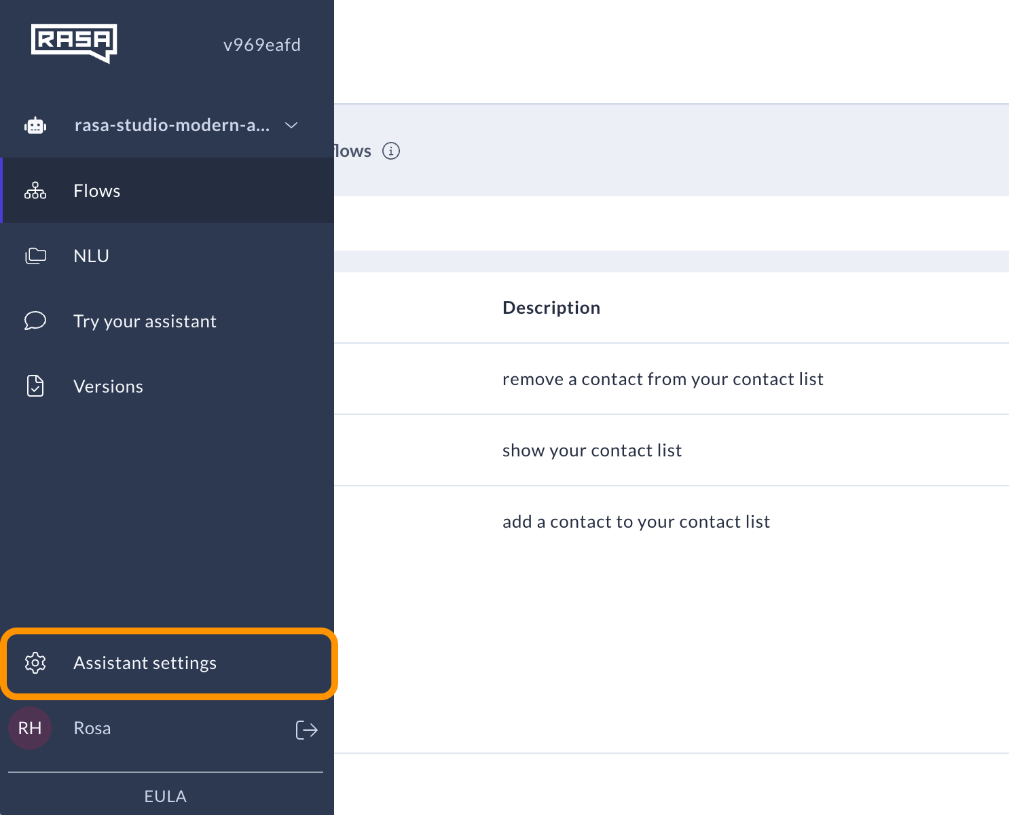The height and width of the screenshot is (815, 1009).
Task: Click the Rosa user name
Action: point(92,728)
